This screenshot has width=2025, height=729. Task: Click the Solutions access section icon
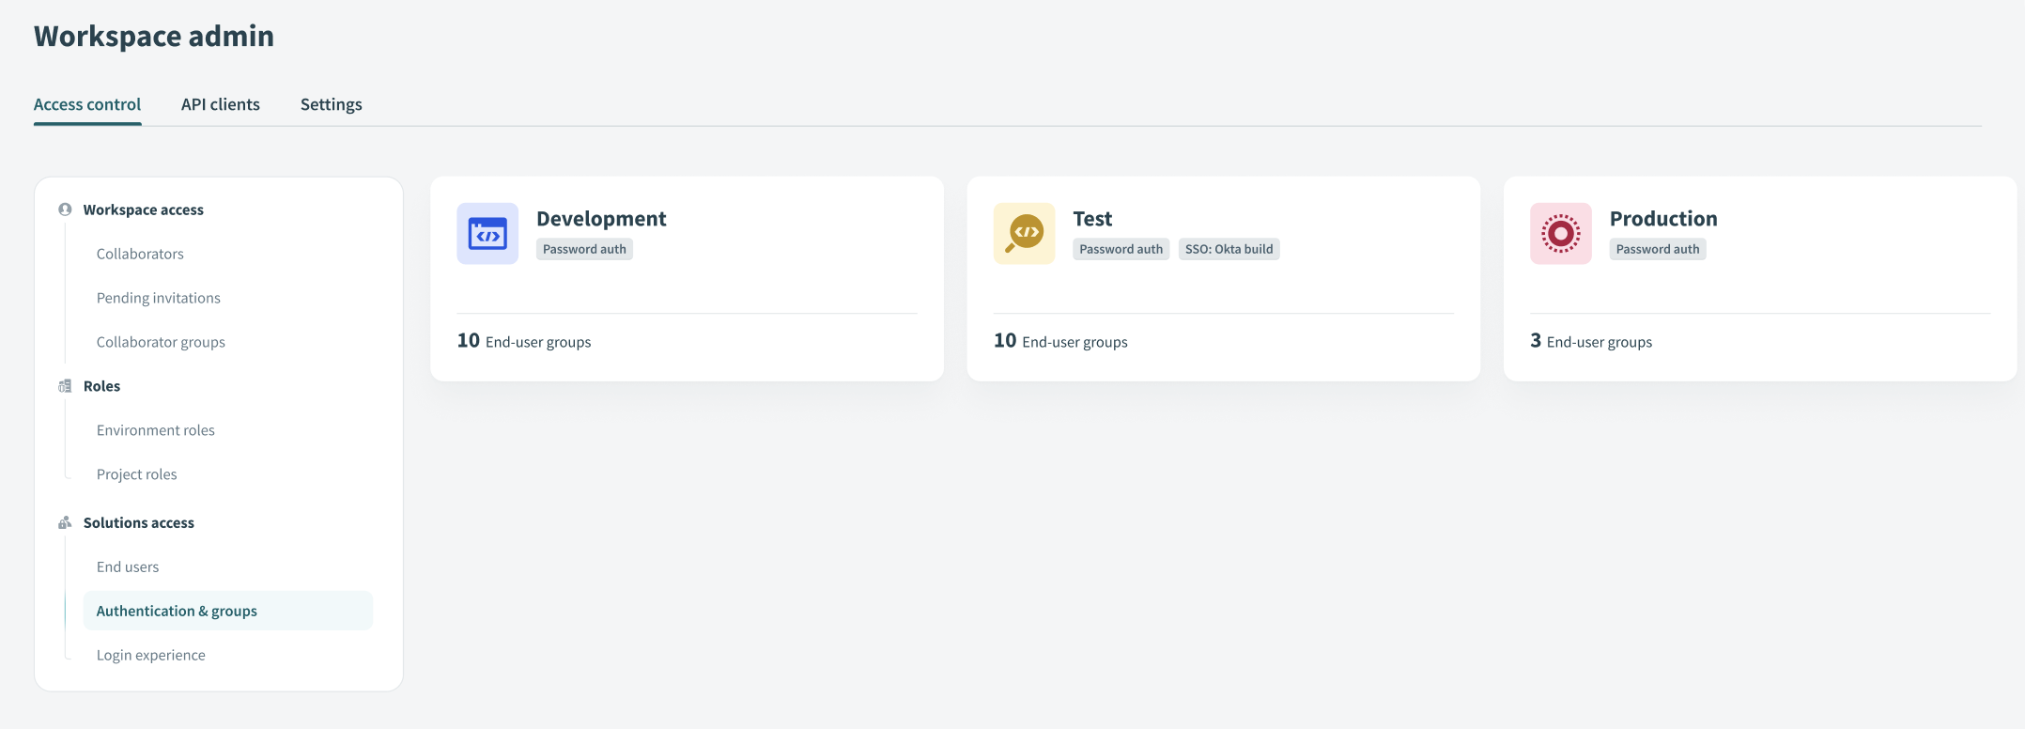coord(65,522)
